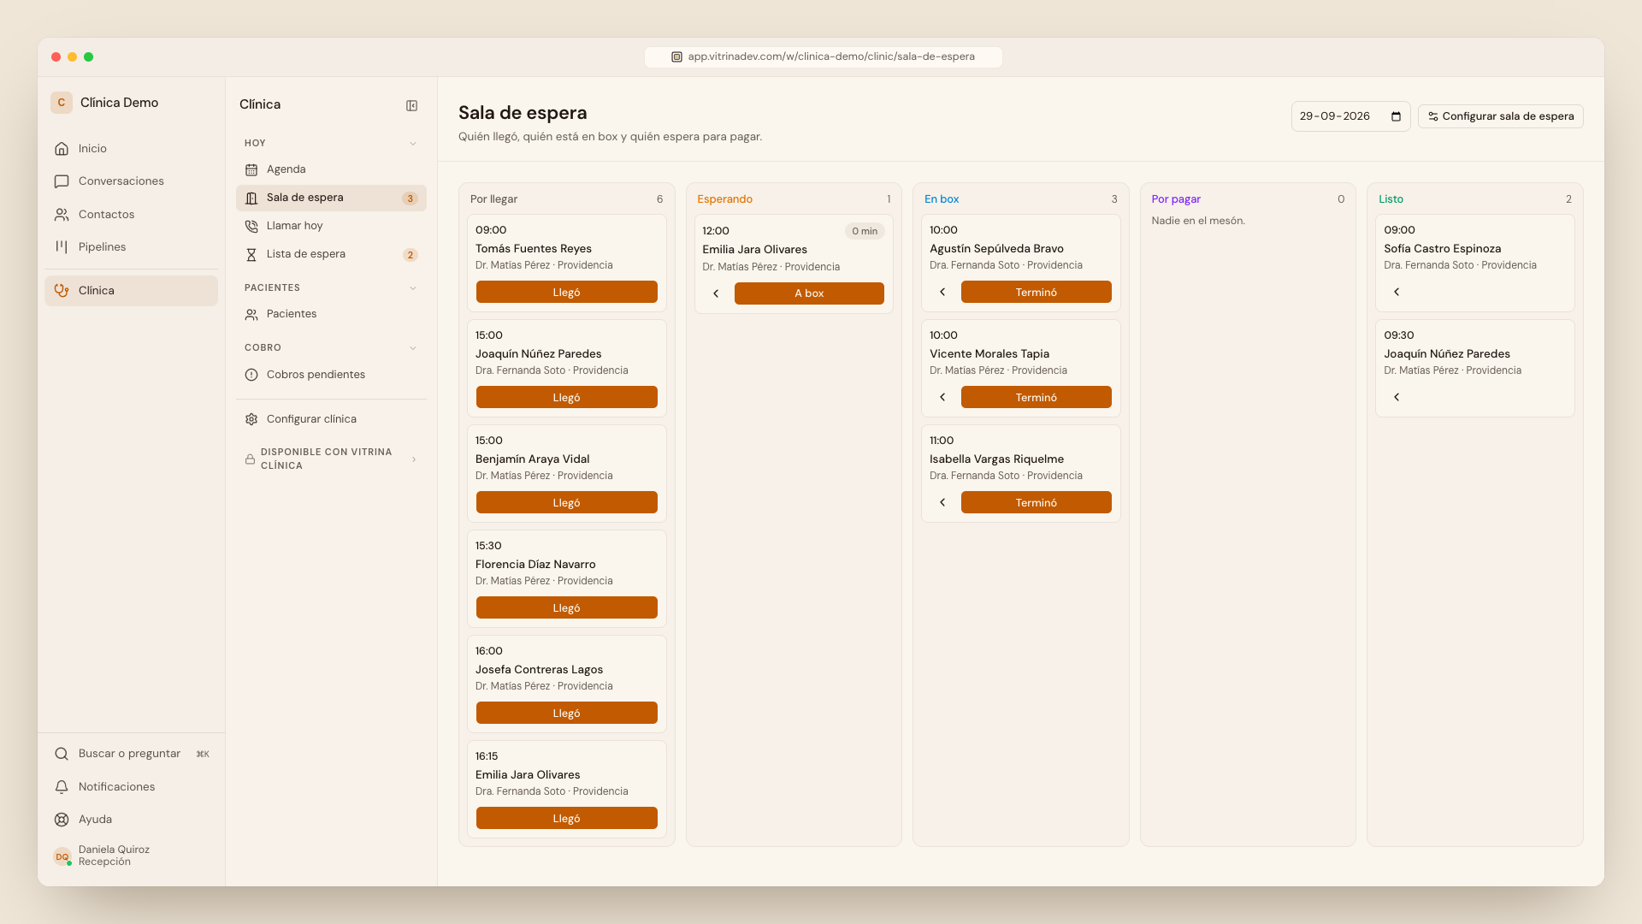The height and width of the screenshot is (924, 1642).
Task: Click the Clínica Demo workspace avatar
Action: pyautogui.click(x=62, y=103)
